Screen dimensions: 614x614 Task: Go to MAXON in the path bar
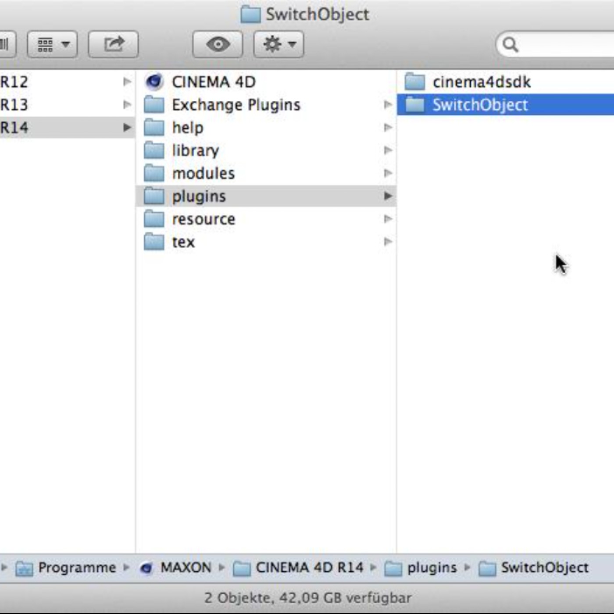186,567
